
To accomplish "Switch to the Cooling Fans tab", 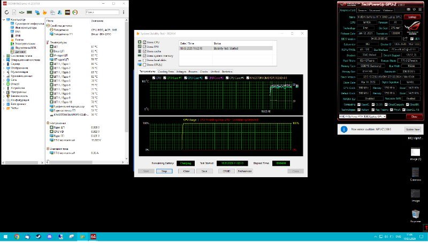I will coord(165,71).
